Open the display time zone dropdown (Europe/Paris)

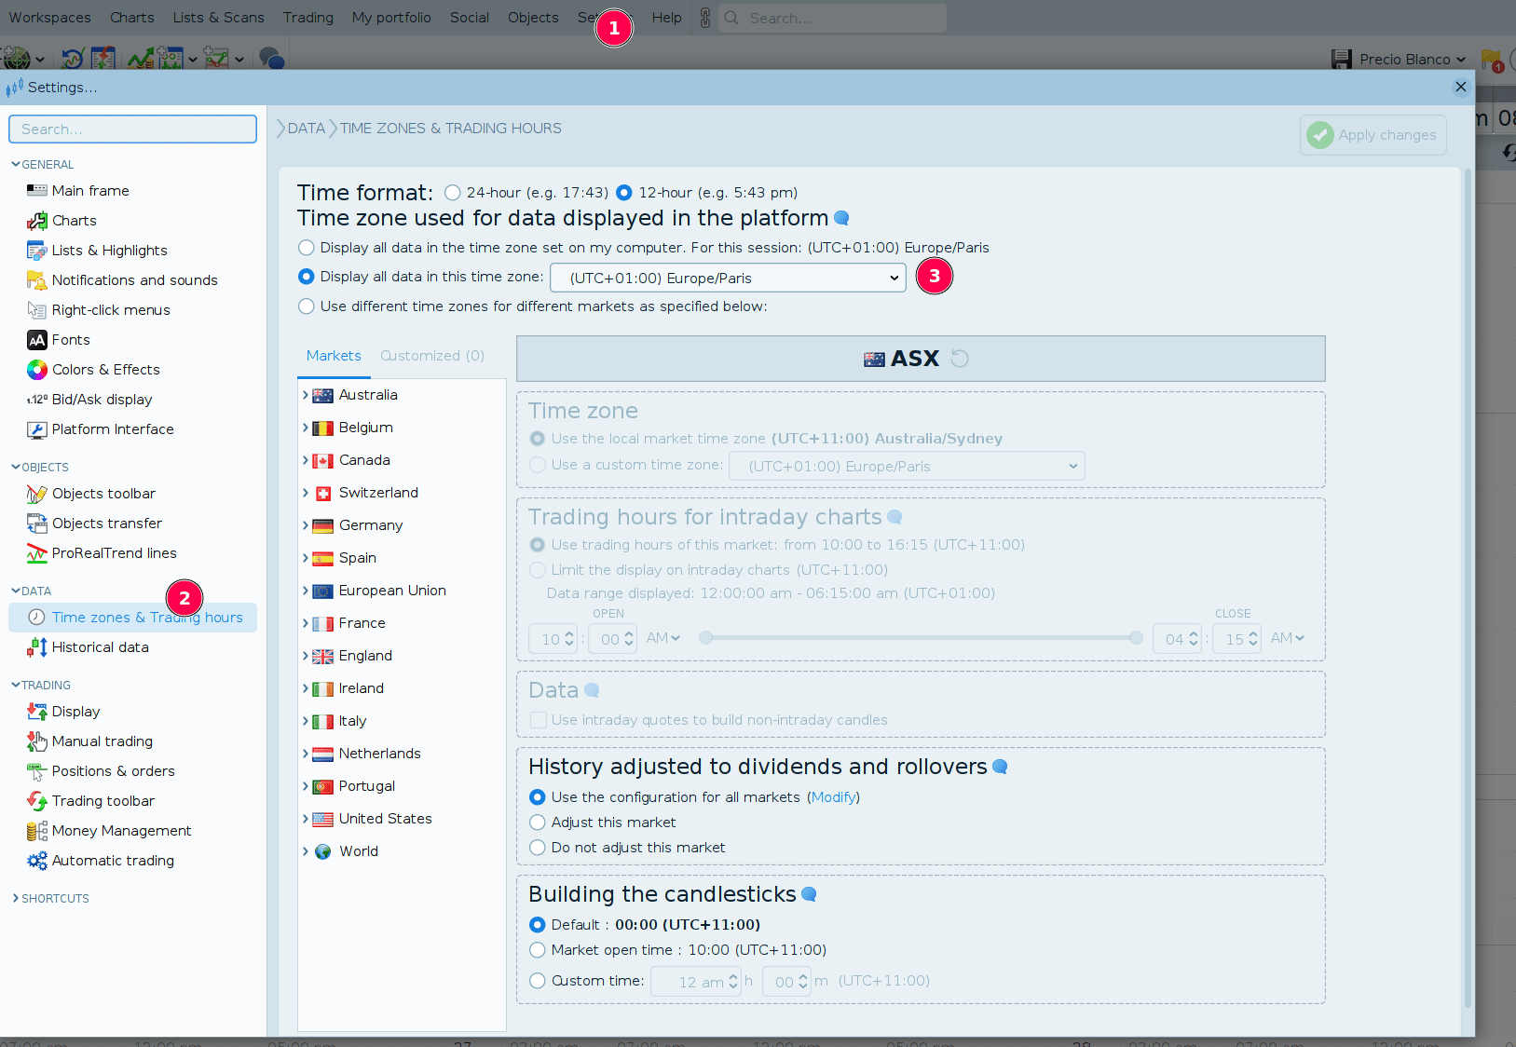728,278
